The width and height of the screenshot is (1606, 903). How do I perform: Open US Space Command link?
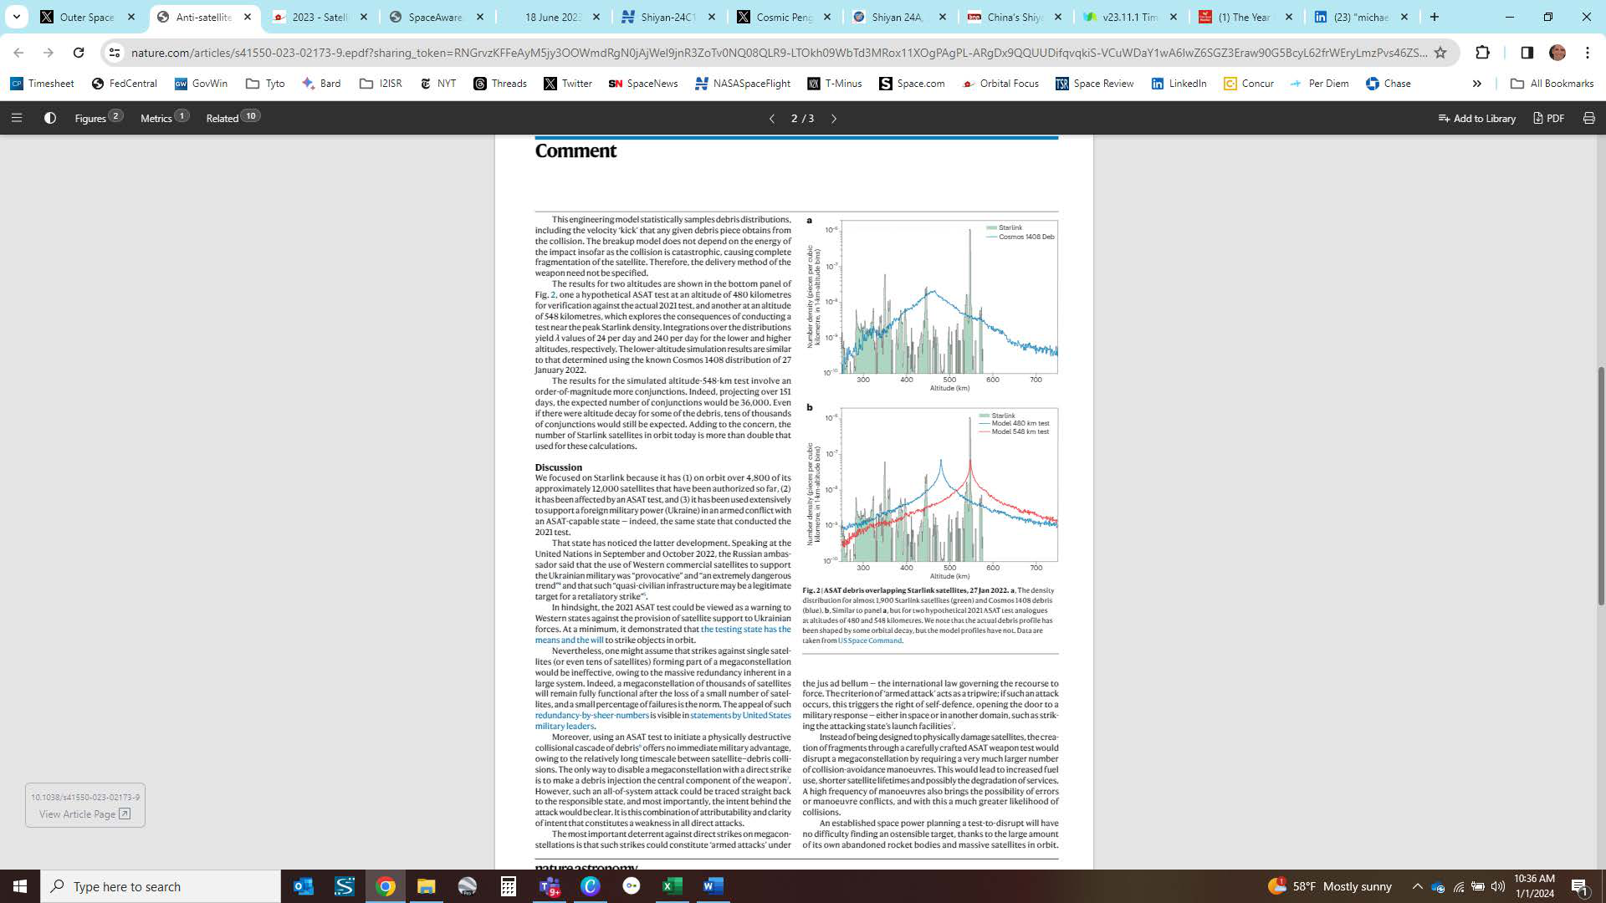869,640
